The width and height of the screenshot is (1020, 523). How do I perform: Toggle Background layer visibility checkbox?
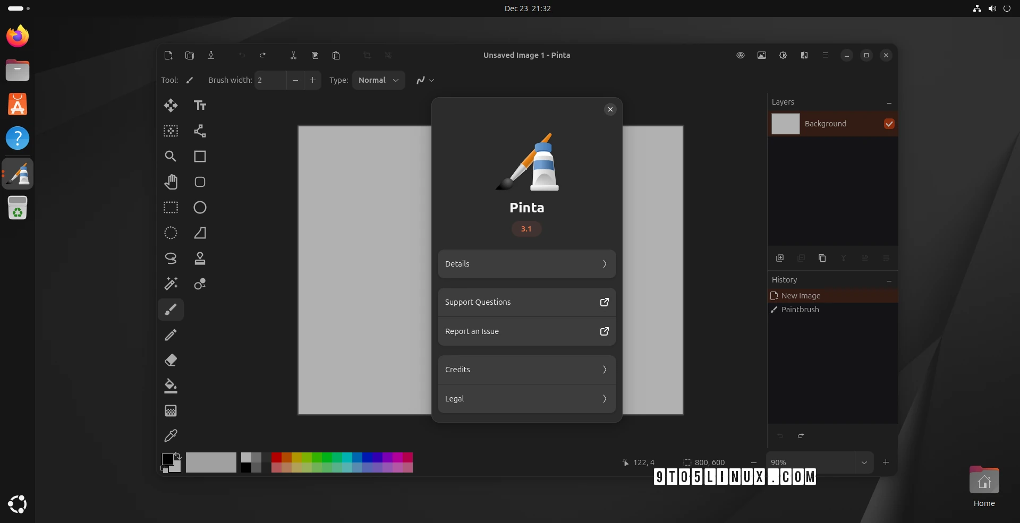889,124
